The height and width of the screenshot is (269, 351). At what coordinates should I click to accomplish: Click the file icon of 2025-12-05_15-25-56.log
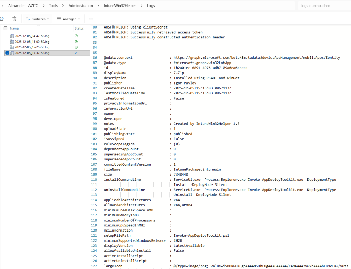point(12,47)
